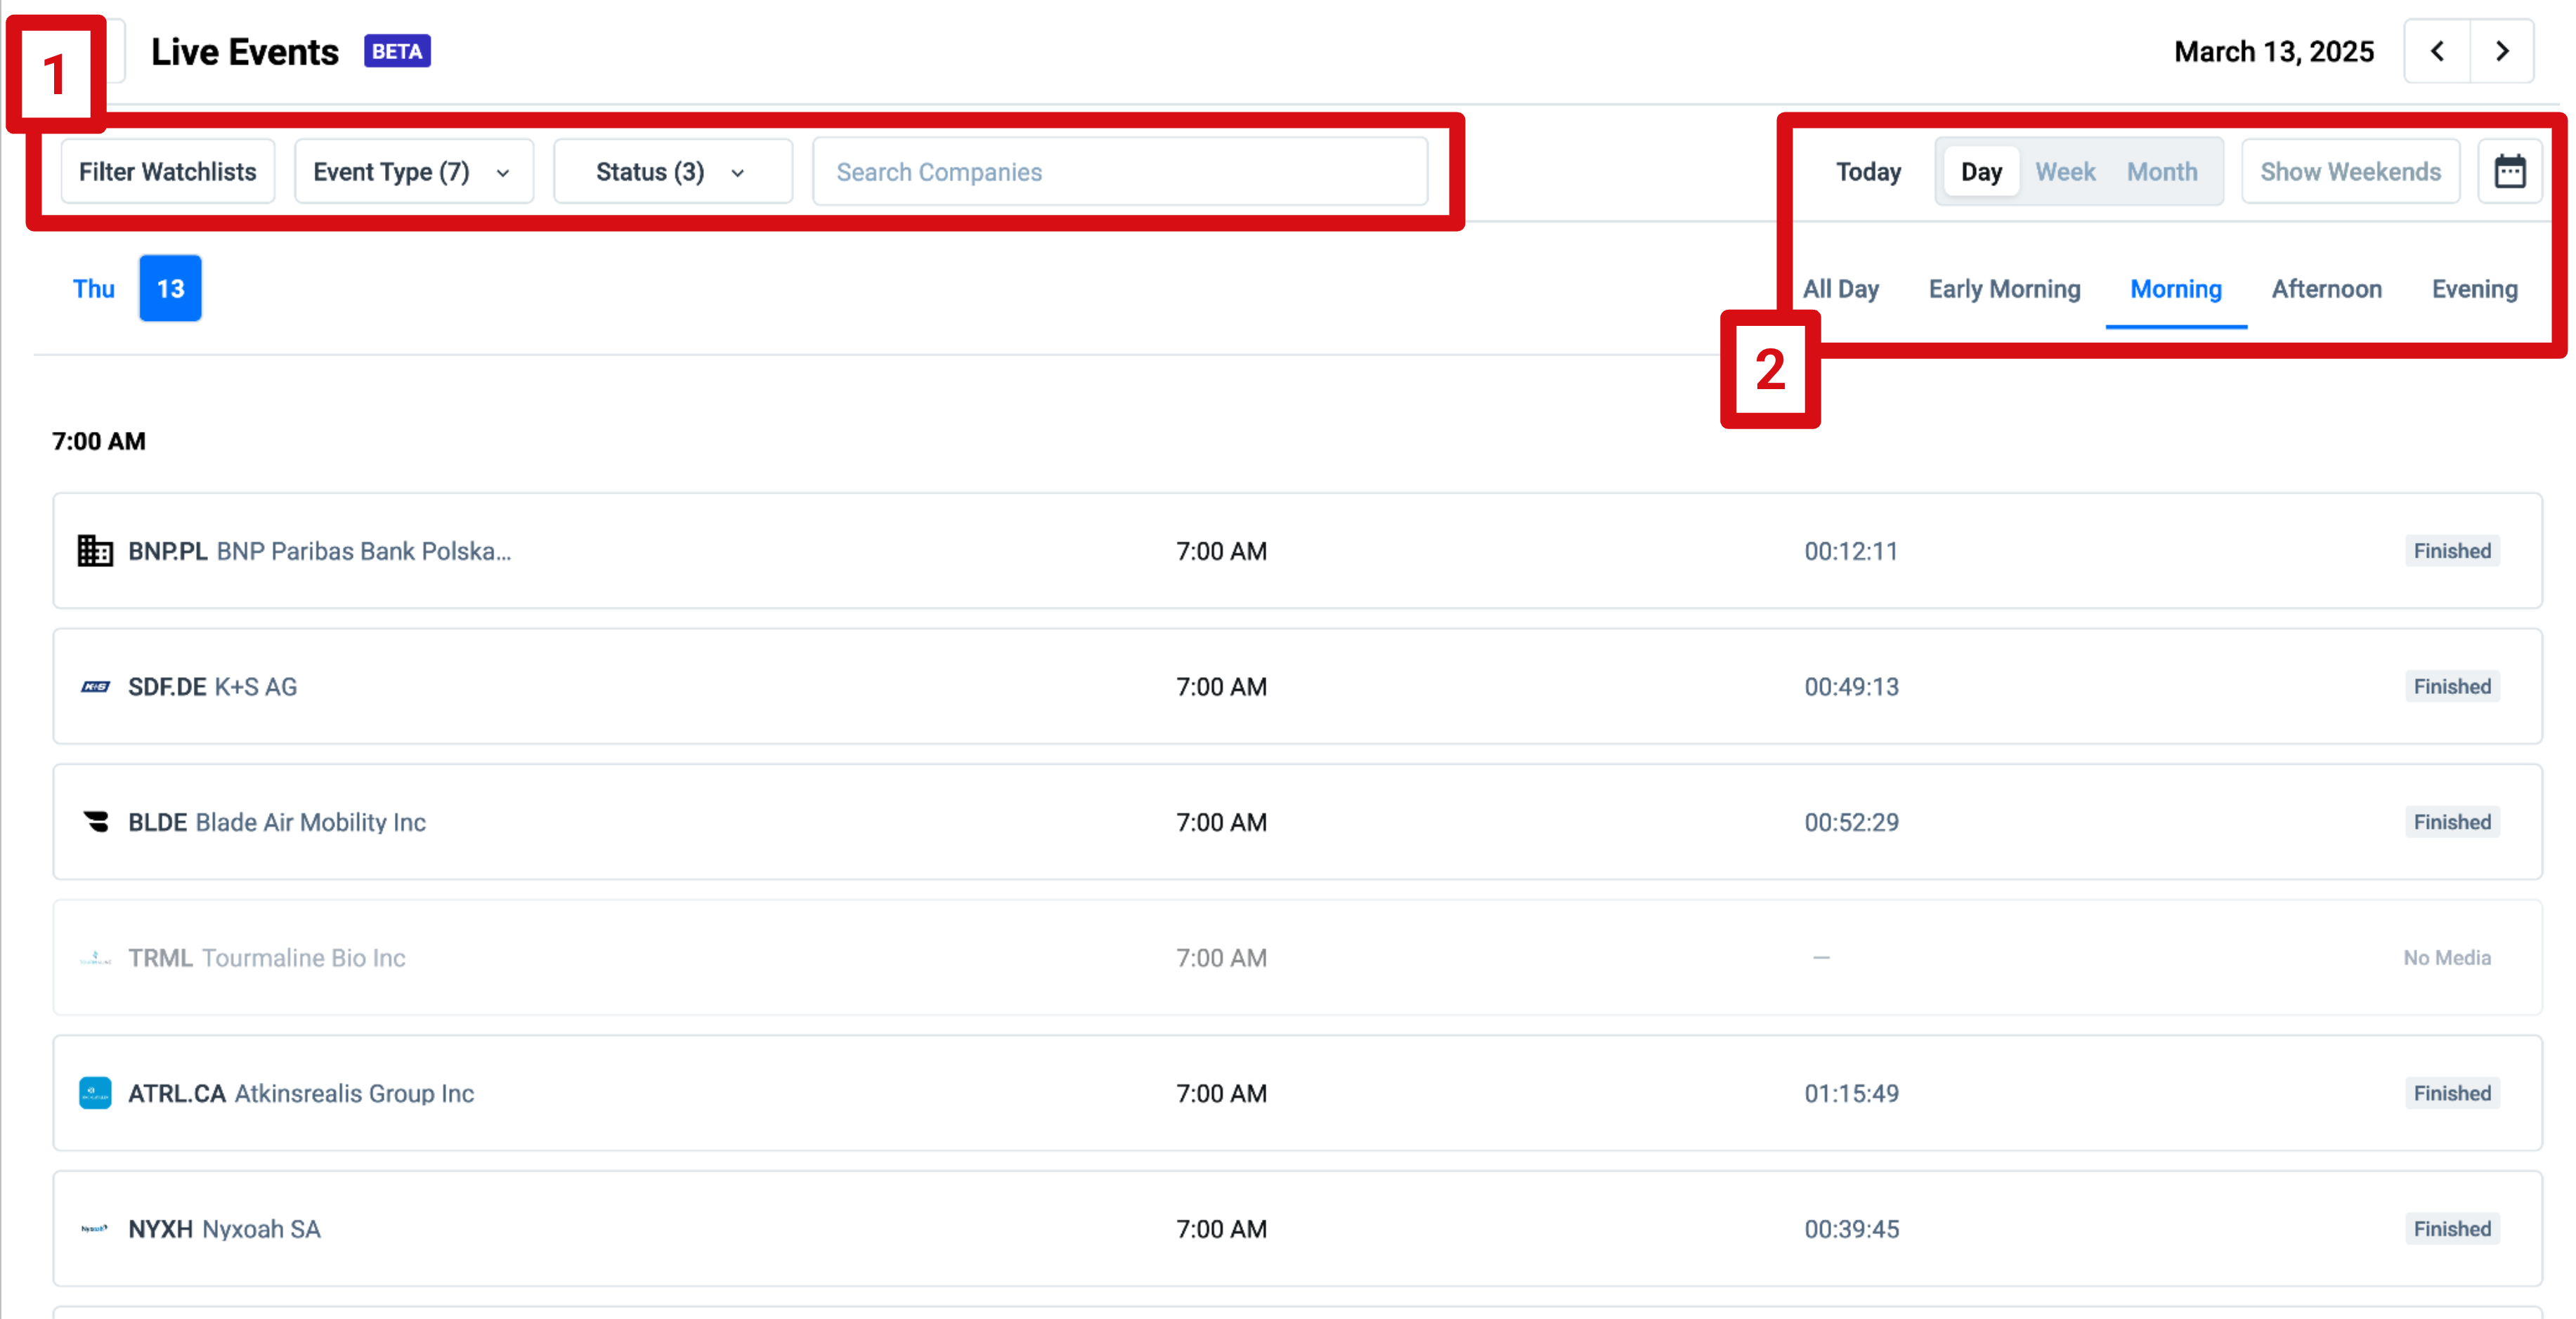This screenshot has height=1319, width=2576.
Task: Click Finished status on SDF.DE row
Action: pyautogui.click(x=2452, y=686)
